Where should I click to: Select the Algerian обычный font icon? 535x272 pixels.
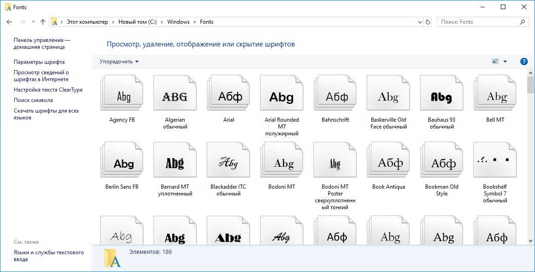pos(175,93)
